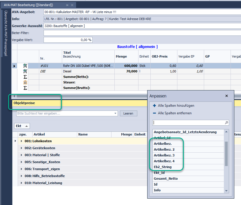Close the Anpassen dialog
The image size is (241, 205).
coord(227,96)
